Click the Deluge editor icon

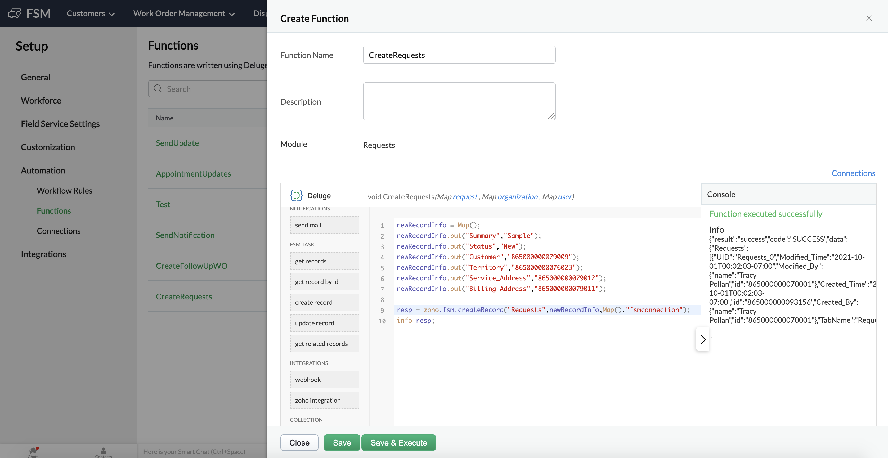pyautogui.click(x=296, y=195)
